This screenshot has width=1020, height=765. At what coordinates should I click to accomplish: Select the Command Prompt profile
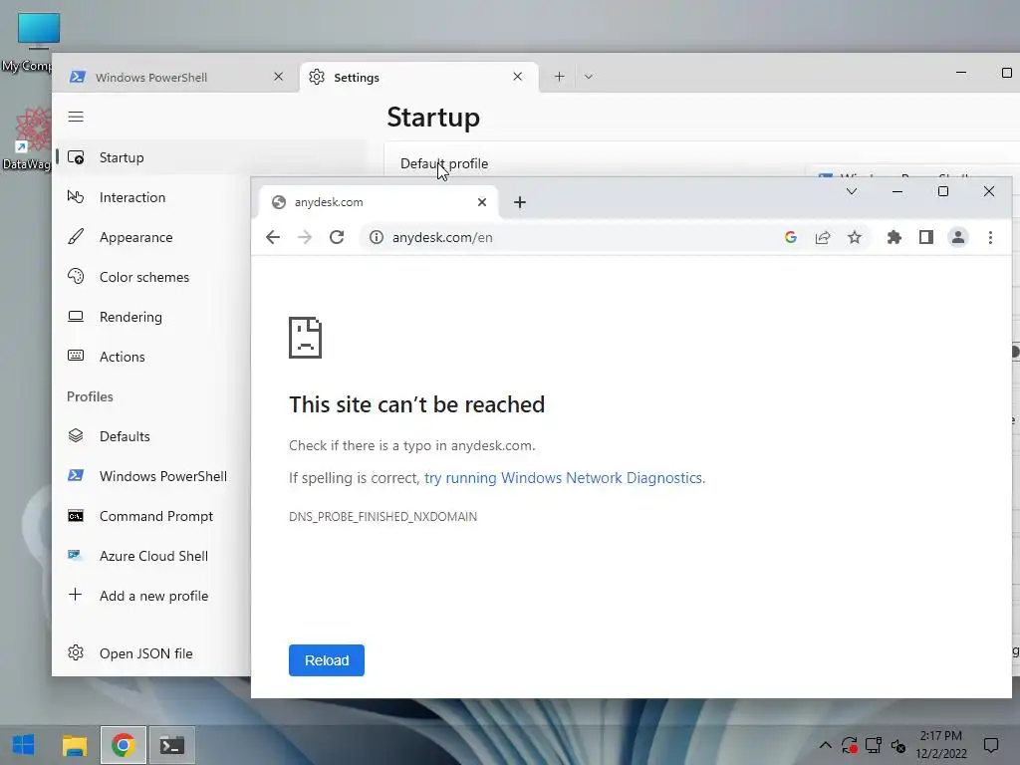pyautogui.click(x=153, y=516)
